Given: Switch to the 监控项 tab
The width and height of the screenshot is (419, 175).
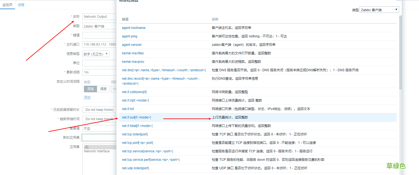Looking at the screenshot, I should 7,5.
